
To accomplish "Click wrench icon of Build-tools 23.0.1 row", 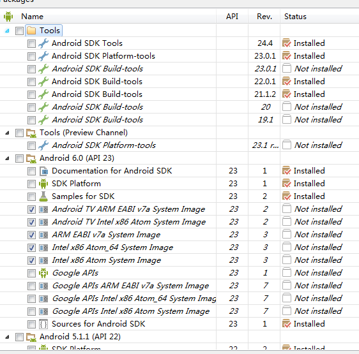I will coord(43,69).
